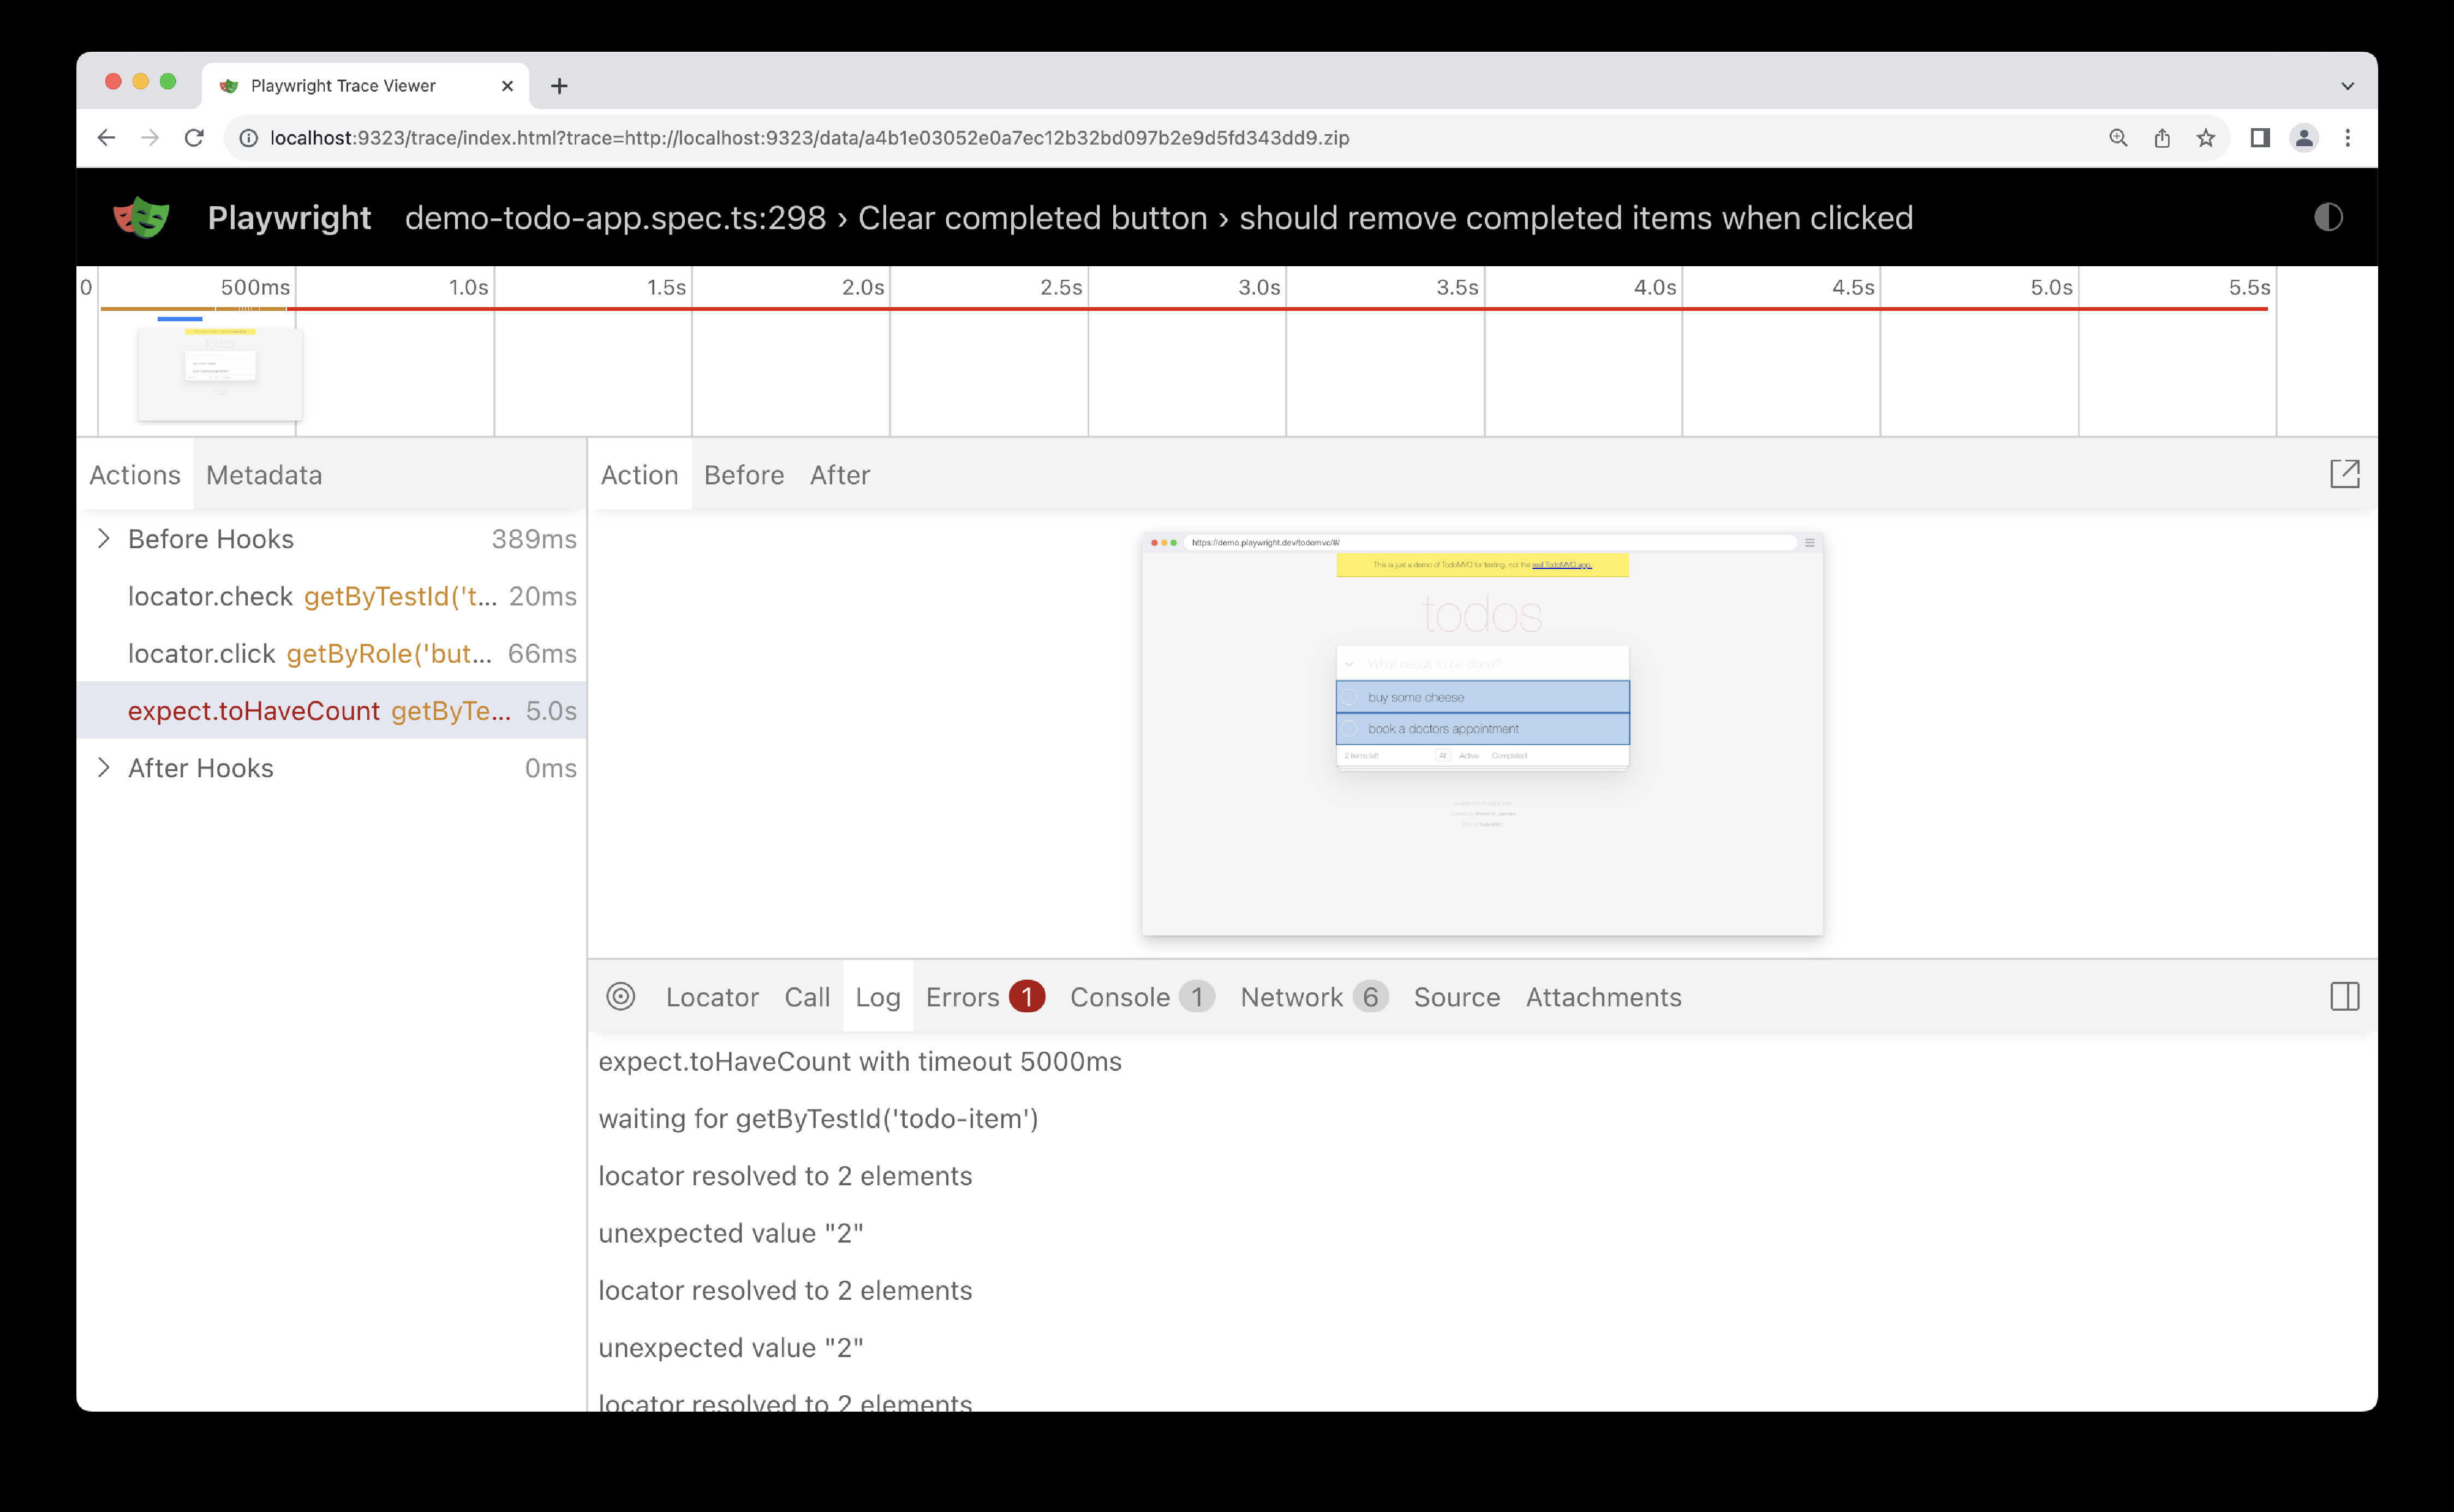
Task: Click the browser forward arrow
Action: coord(150,138)
